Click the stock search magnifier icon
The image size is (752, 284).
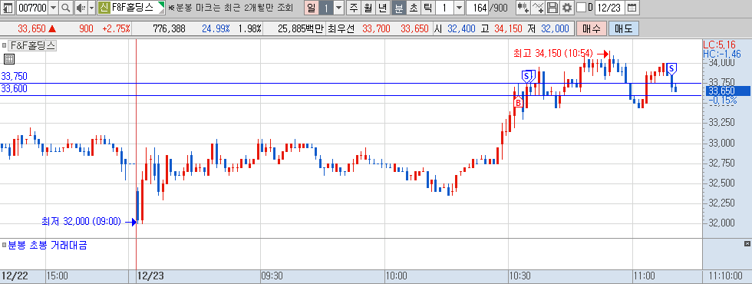click(x=66, y=8)
